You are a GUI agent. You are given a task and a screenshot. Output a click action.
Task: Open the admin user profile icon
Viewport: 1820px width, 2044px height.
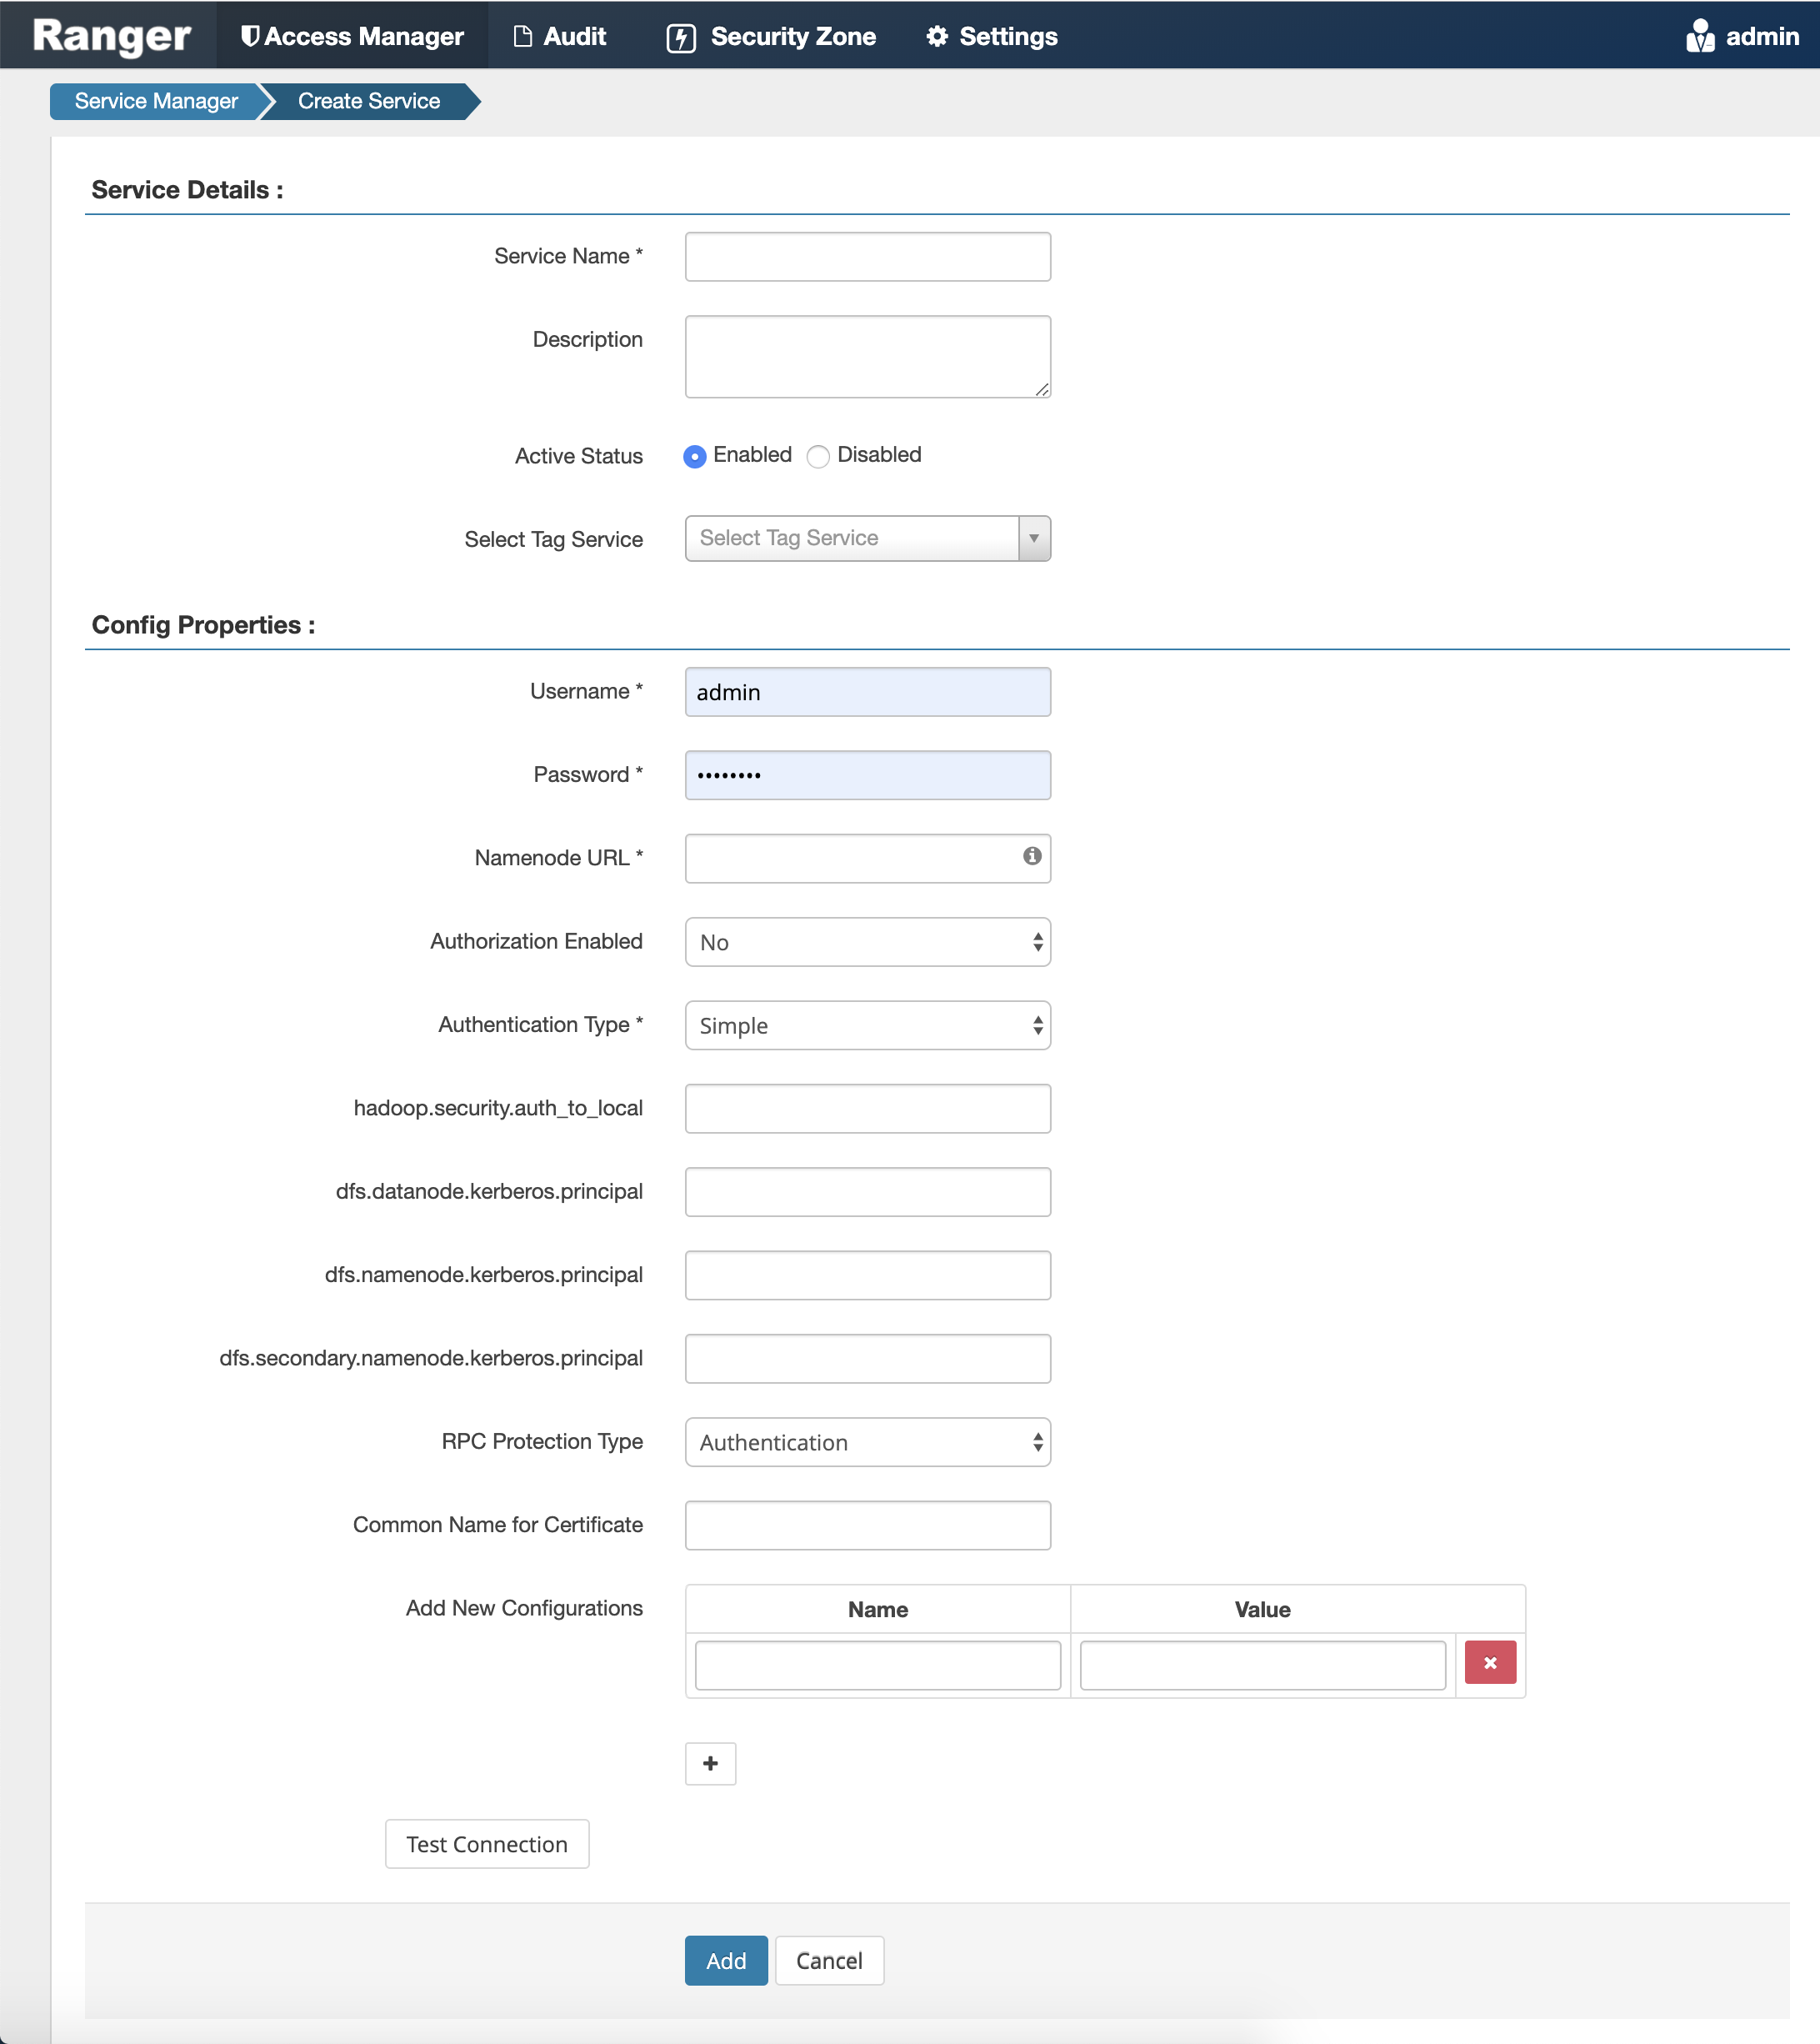(1699, 35)
